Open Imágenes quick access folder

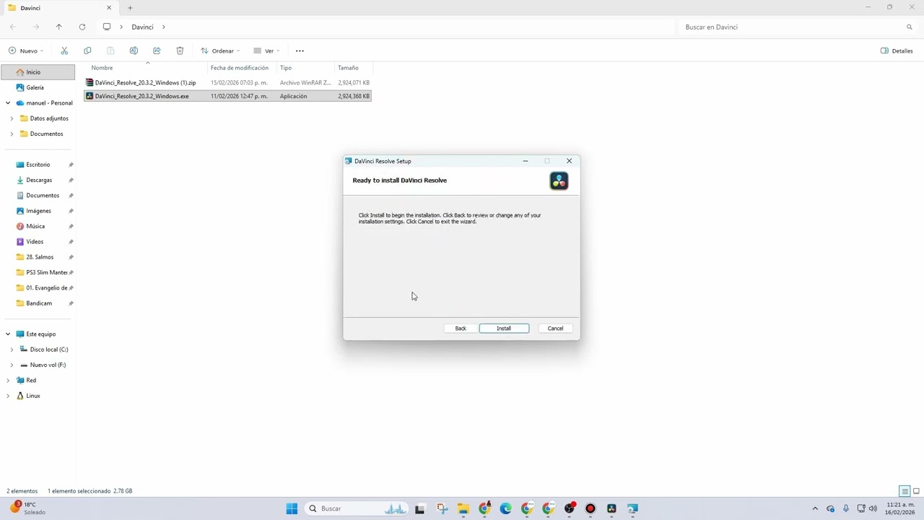click(x=38, y=211)
